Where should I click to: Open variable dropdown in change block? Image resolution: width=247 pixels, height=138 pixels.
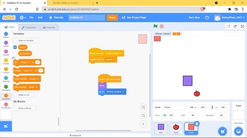(x=28, y=71)
